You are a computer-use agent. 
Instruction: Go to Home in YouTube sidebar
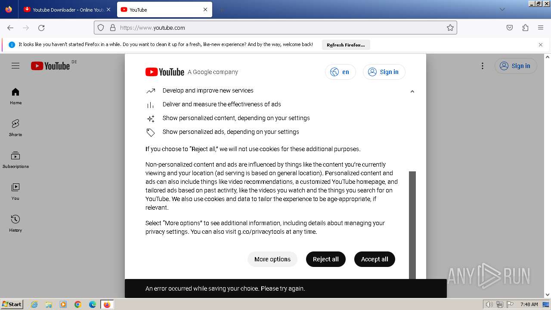(x=15, y=96)
